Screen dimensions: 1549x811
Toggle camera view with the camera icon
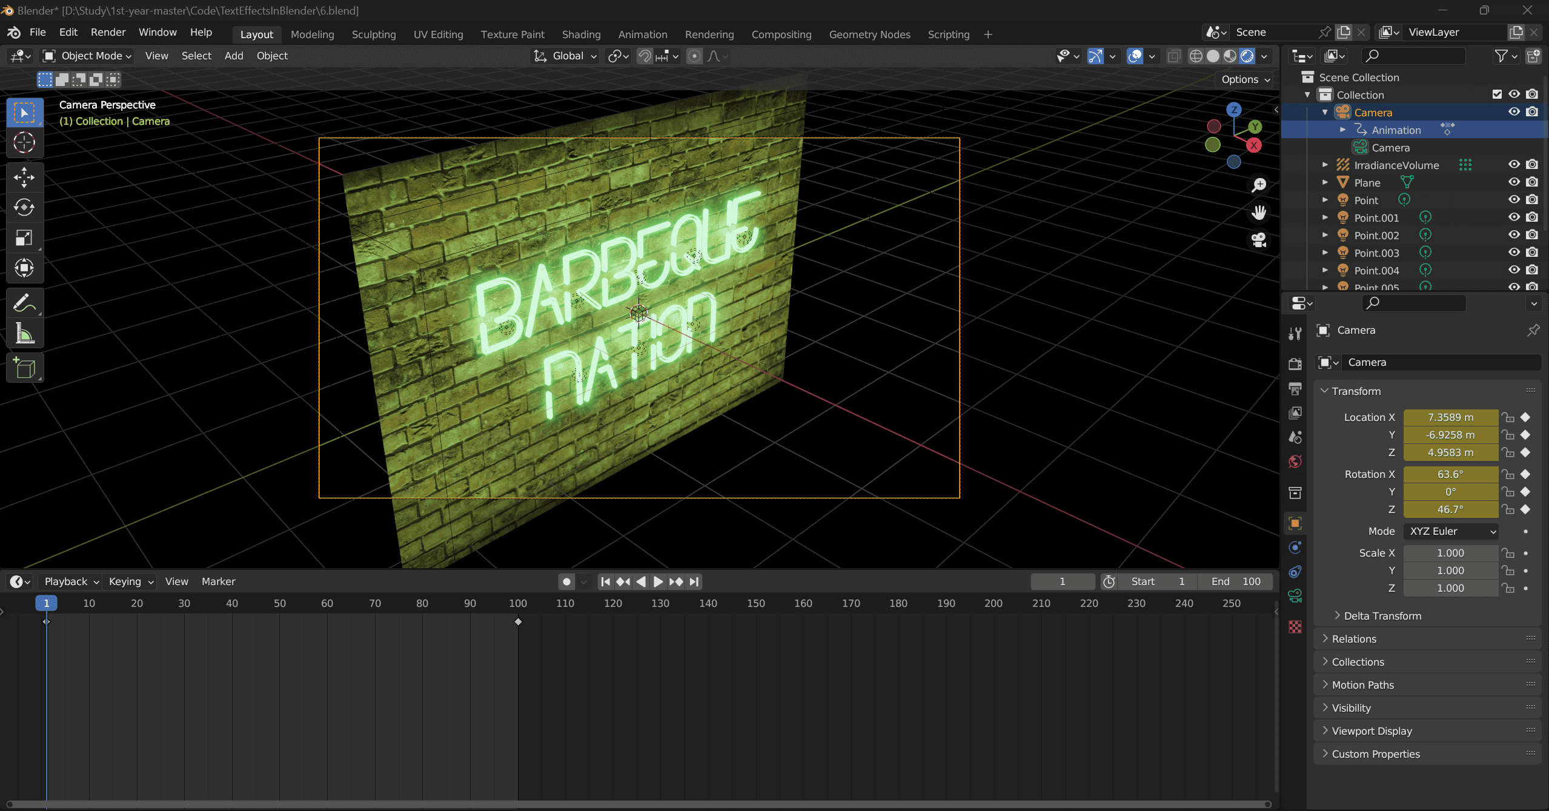click(x=1259, y=240)
